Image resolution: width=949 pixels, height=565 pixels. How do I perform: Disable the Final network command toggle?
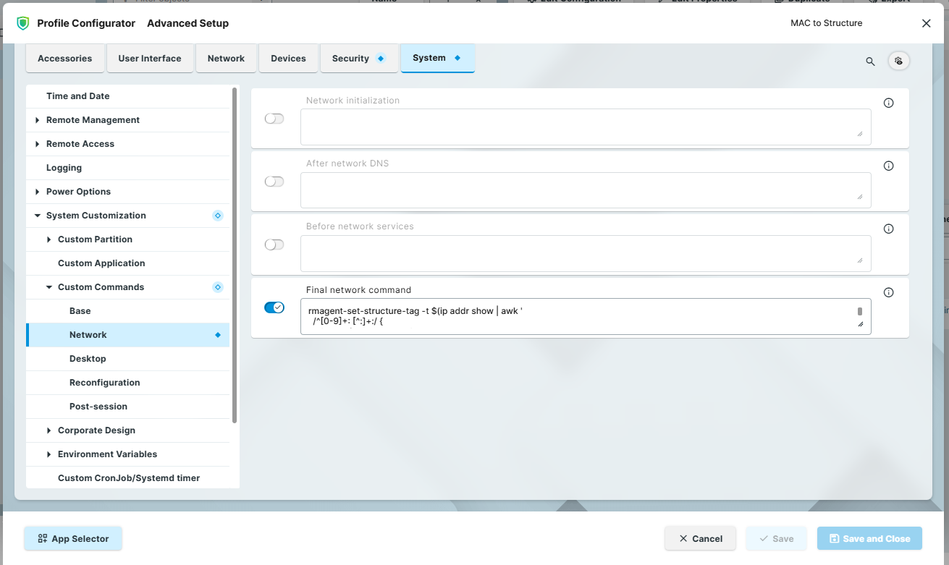(274, 308)
